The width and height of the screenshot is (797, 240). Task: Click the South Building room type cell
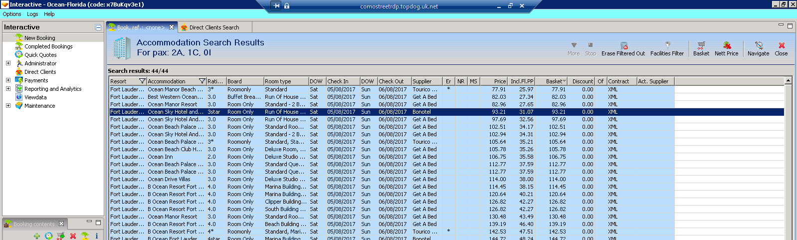coord(286,209)
